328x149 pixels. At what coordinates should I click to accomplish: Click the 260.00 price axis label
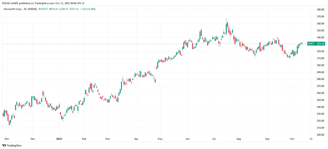[x=320, y=93]
